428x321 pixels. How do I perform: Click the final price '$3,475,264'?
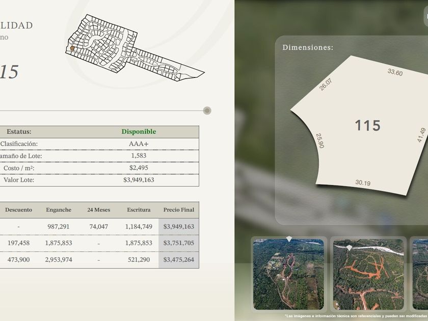tap(179, 259)
